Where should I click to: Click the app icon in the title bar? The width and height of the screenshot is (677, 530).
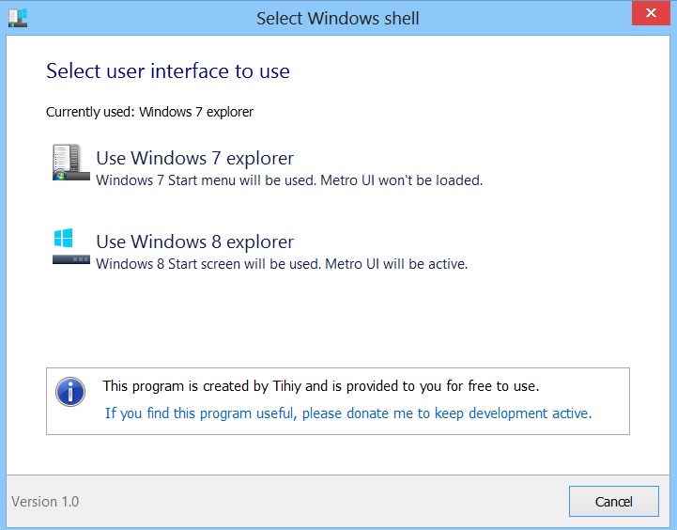point(17,18)
